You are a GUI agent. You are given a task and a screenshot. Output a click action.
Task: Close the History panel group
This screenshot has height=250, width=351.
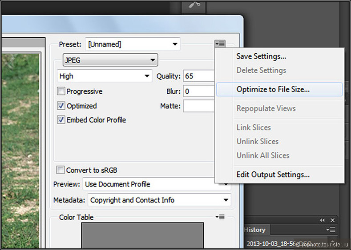coord(332,220)
